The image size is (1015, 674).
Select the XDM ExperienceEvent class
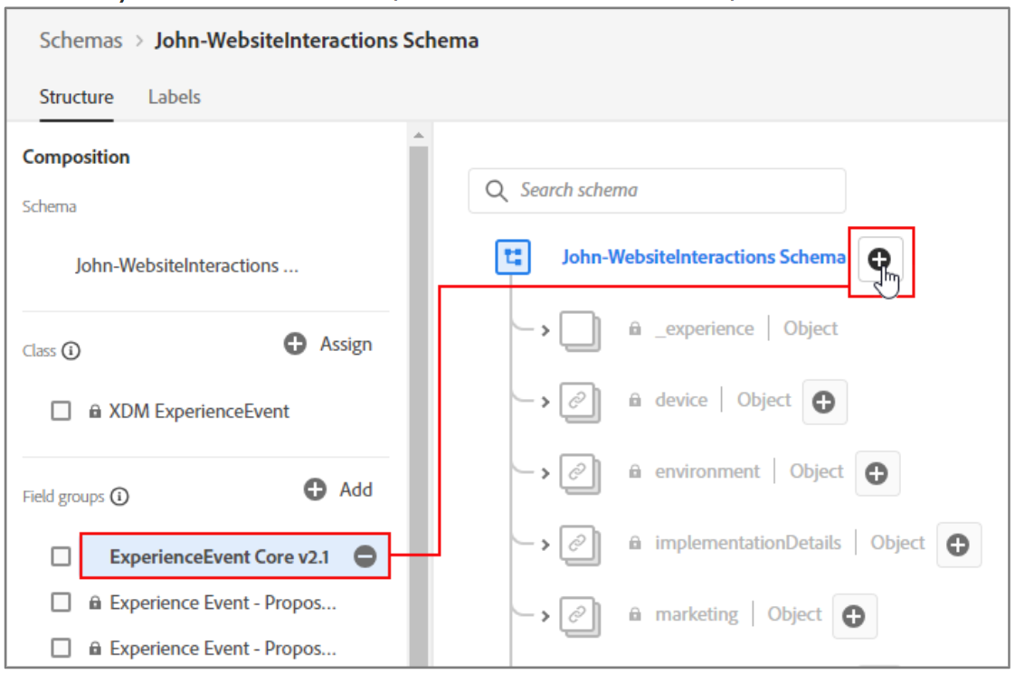(199, 411)
